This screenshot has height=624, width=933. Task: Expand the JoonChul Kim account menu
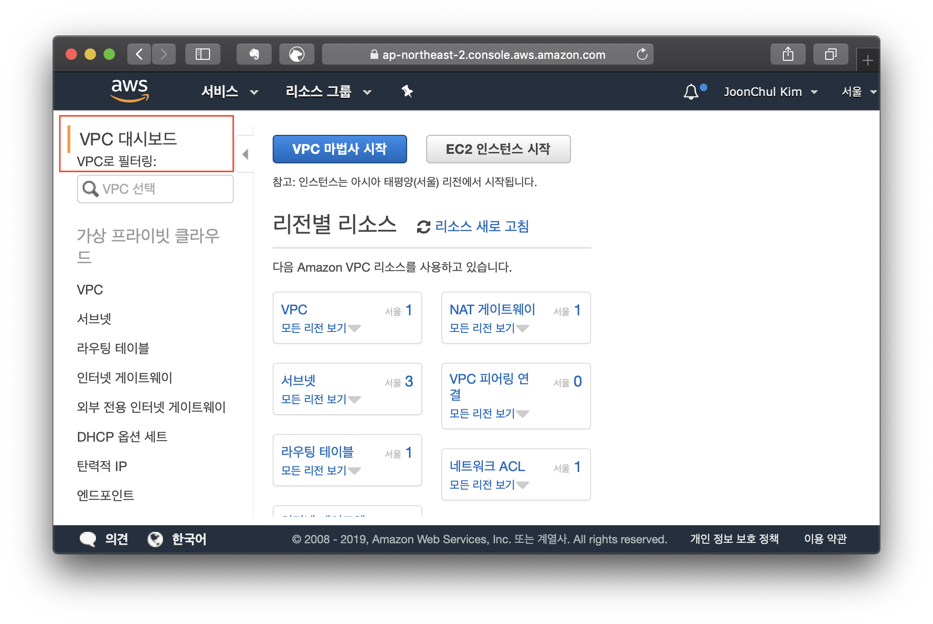[770, 92]
